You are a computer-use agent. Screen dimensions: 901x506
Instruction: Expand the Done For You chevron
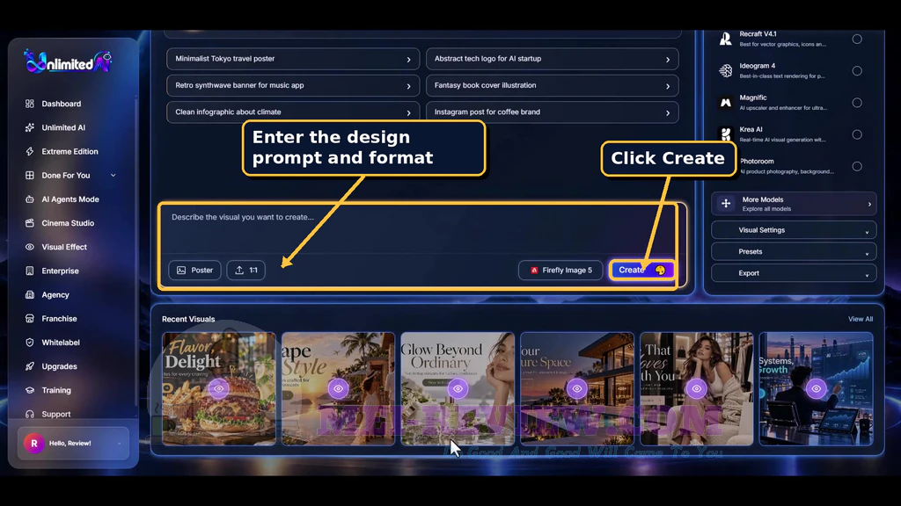(114, 175)
